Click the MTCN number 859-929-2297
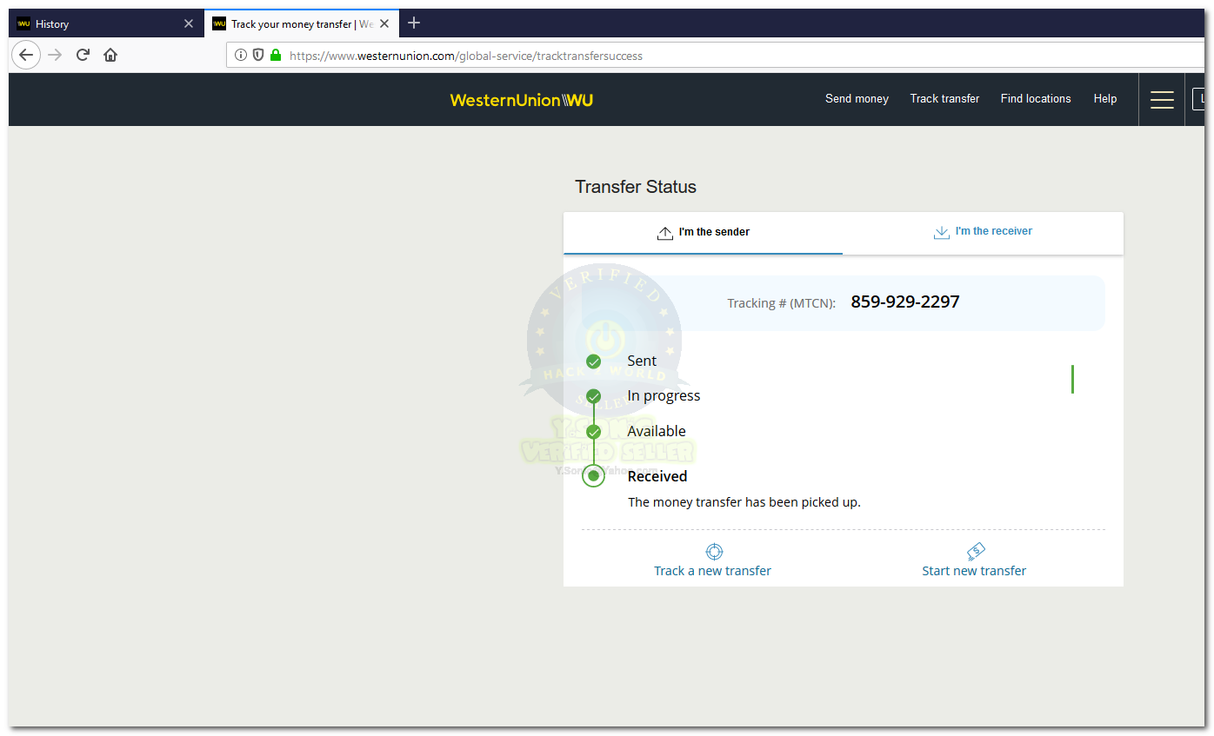This screenshot has width=1214, height=736. [x=905, y=302]
